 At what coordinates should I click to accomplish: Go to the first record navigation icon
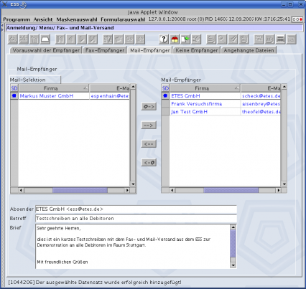point(60,39)
